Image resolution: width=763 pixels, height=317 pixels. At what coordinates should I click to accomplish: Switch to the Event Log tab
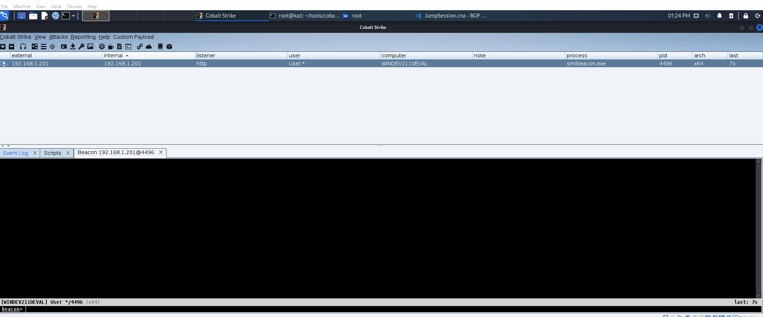pos(16,153)
